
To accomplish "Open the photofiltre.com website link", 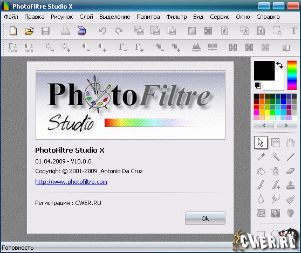I will click(x=71, y=182).
